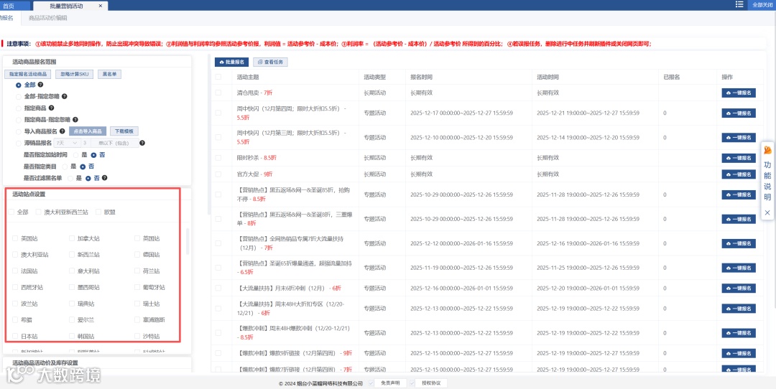Click help icon beside 是否过滤黑名单

pos(104,178)
